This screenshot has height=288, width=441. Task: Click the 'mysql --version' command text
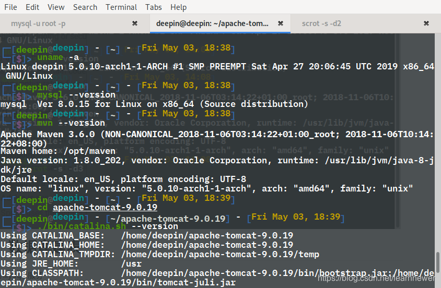[x=76, y=95]
